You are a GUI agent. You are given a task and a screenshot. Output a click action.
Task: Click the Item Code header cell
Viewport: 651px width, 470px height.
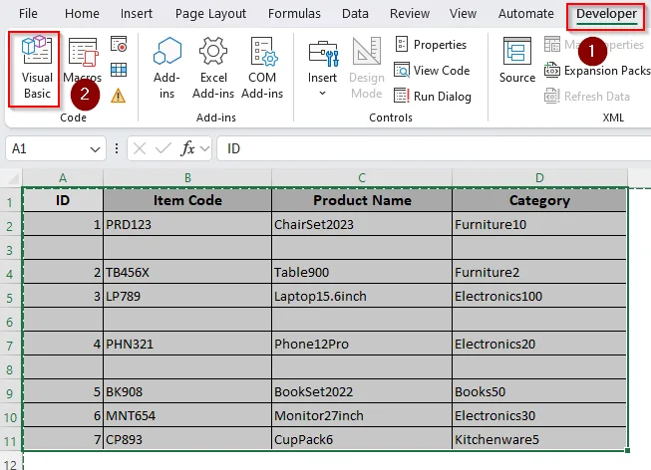187,200
